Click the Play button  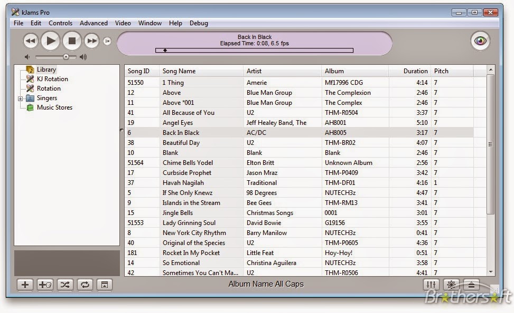click(51, 41)
